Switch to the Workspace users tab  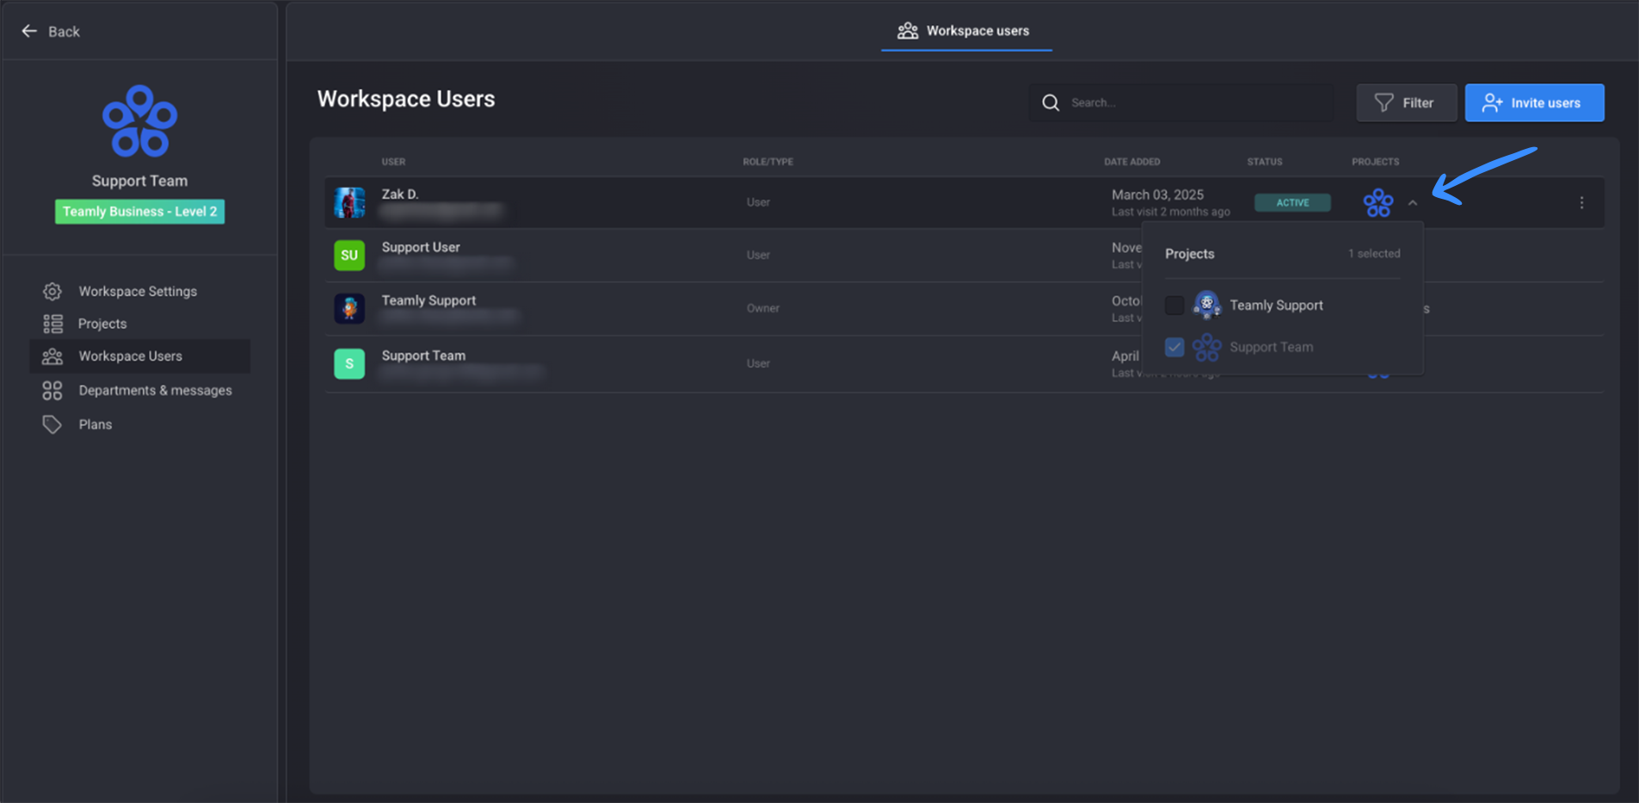(x=964, y=31)
